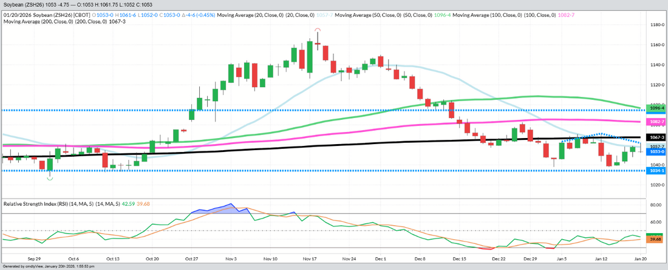
Task: Click the black 1067-3 tag on the price axis
Action: point(657,137)
